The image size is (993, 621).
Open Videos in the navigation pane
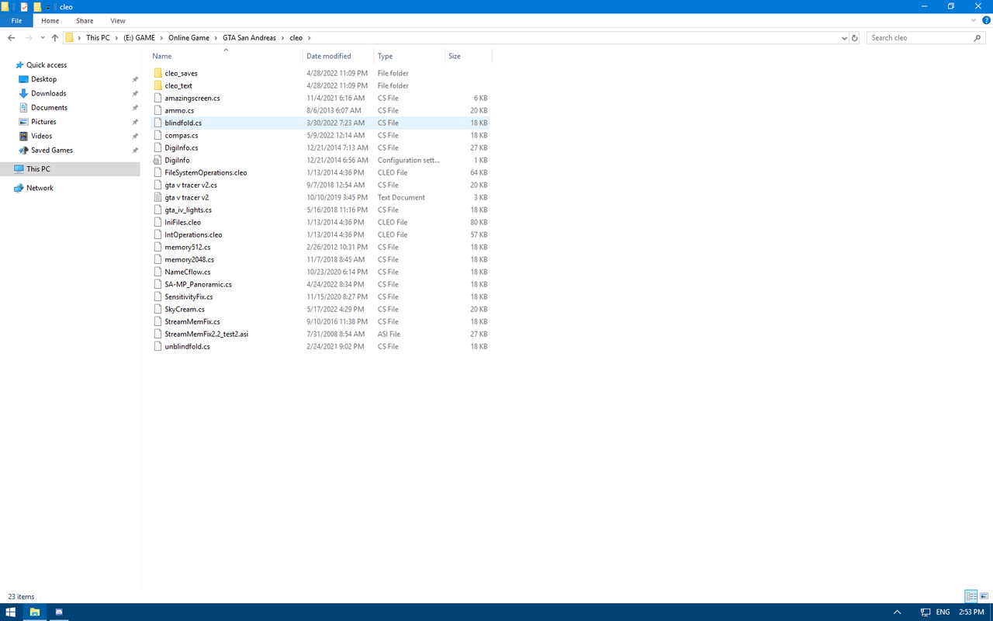click(x=41, y=136)
